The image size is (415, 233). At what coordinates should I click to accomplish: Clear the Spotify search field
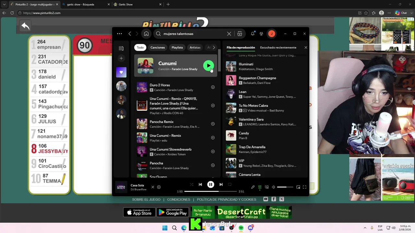(229, 34)
